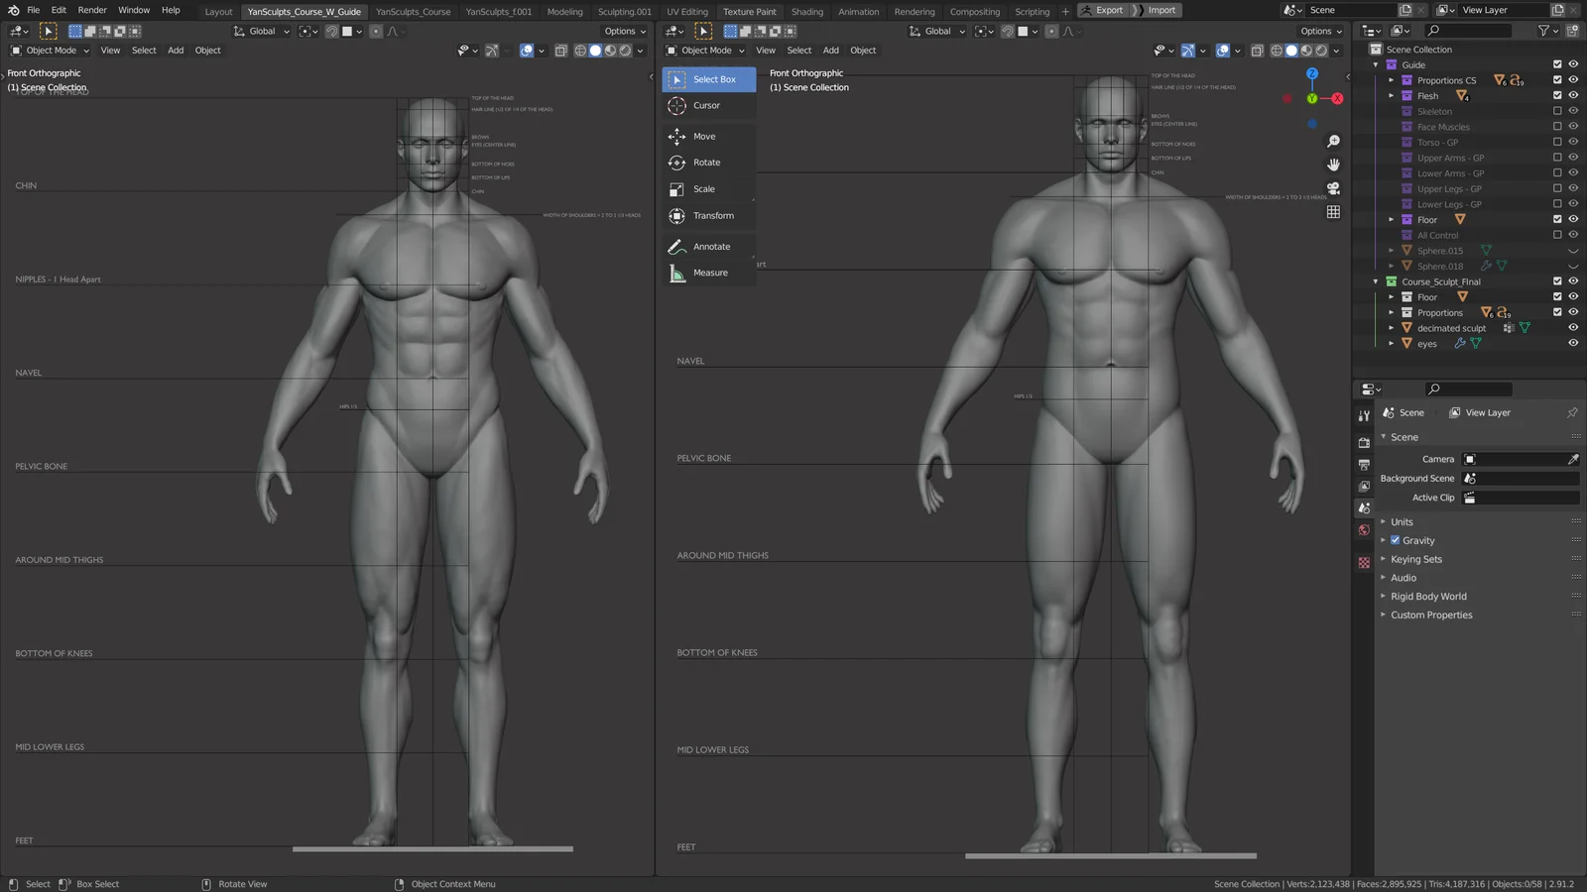
Task: Enable the Skeleton collection checkbox
Action: click(1556, 111)
